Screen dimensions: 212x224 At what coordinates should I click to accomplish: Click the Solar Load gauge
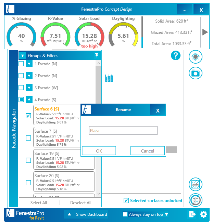tap(89, 34)
